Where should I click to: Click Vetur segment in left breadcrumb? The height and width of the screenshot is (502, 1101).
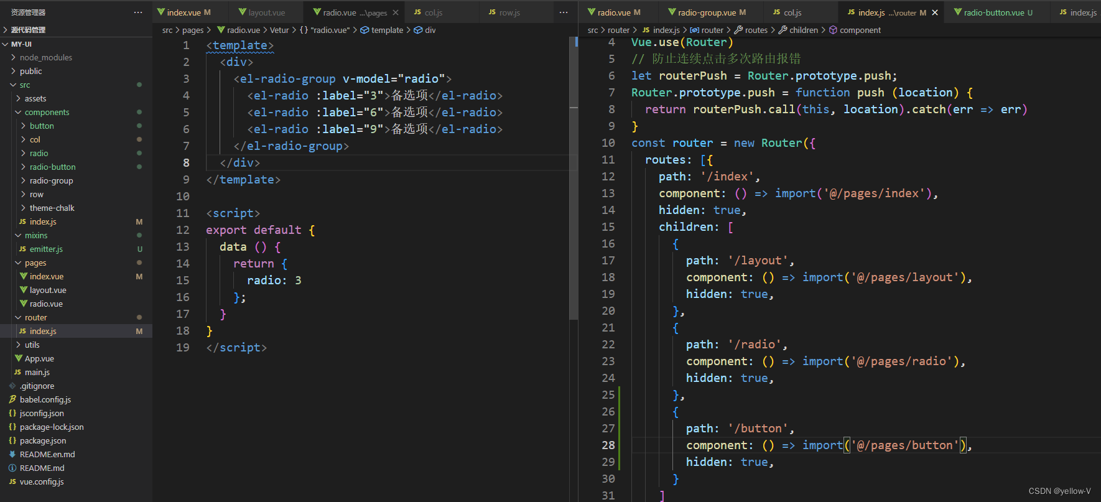(x=279, y=30)
